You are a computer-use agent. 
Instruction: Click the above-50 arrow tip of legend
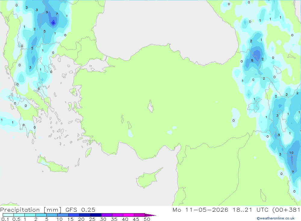[151, 215]
